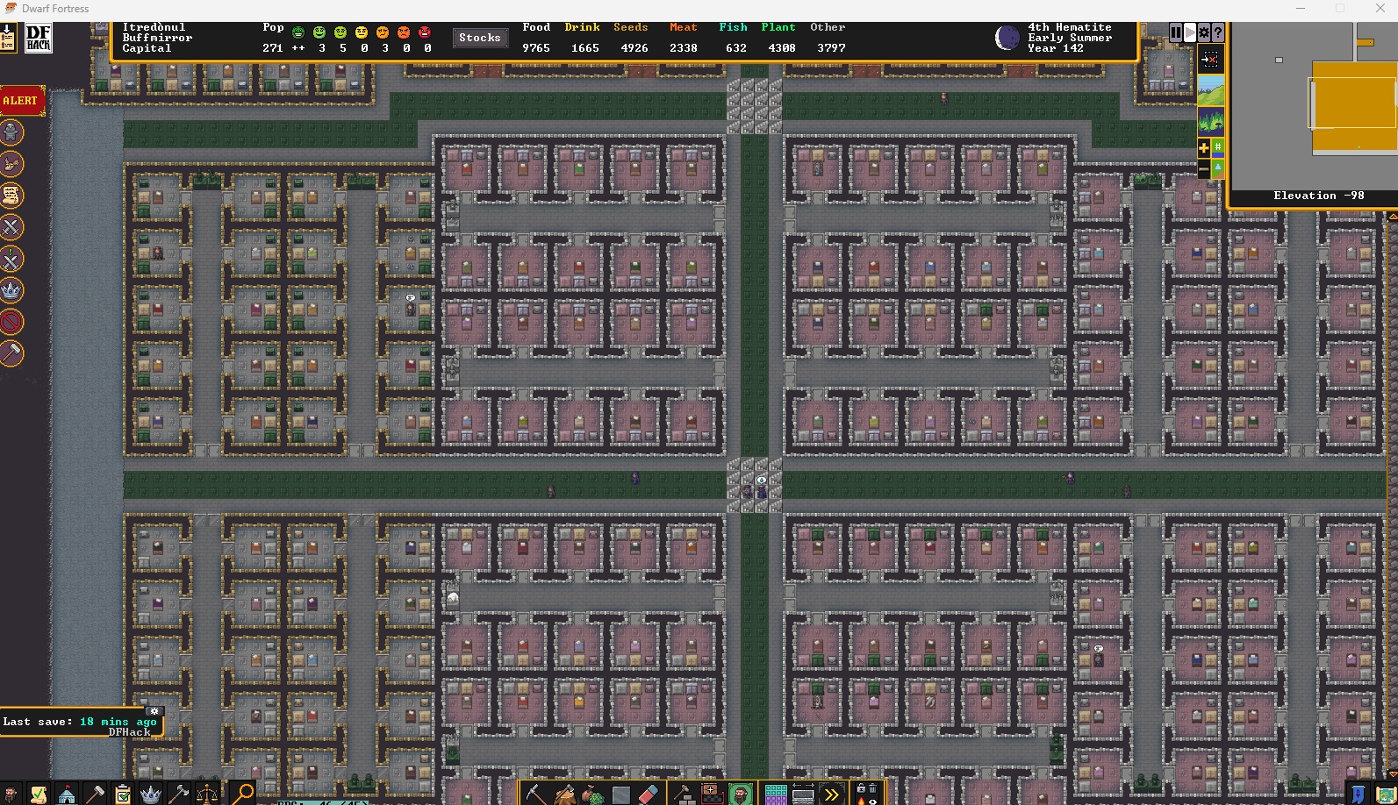Open the work orders clipboard icon
This screenshot has height=805, width=1398.
[123, 794]
